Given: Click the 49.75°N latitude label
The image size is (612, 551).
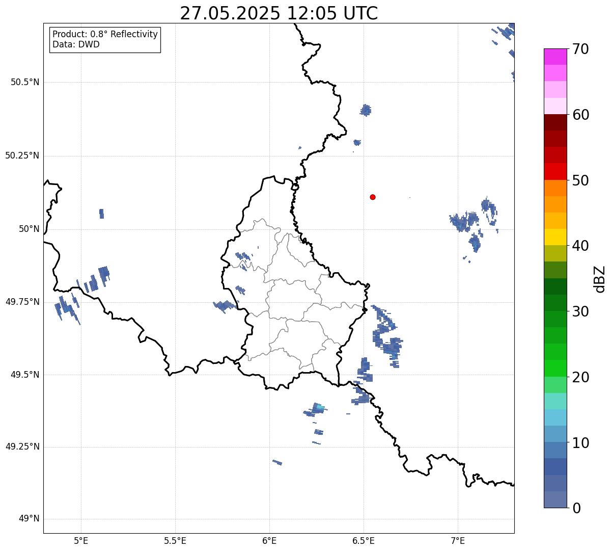Looking at the screenshot, I should click(22, 302).
